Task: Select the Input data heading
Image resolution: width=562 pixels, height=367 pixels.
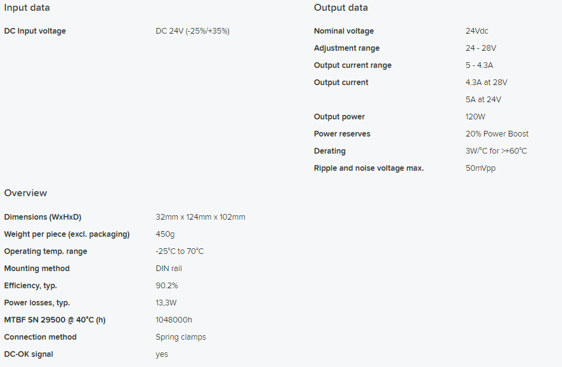Action: point(27,8)
